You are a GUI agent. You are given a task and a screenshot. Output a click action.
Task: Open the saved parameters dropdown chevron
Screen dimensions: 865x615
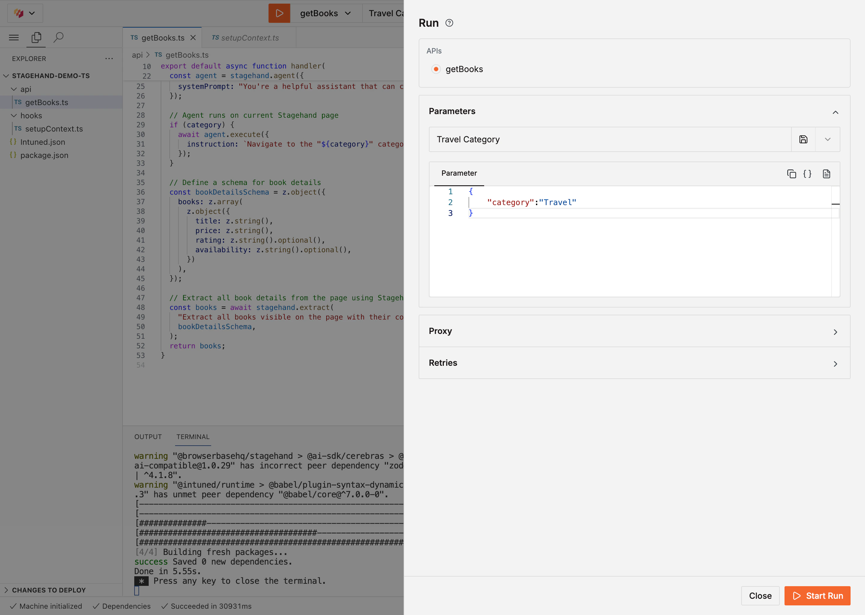(x=827, y=139)
